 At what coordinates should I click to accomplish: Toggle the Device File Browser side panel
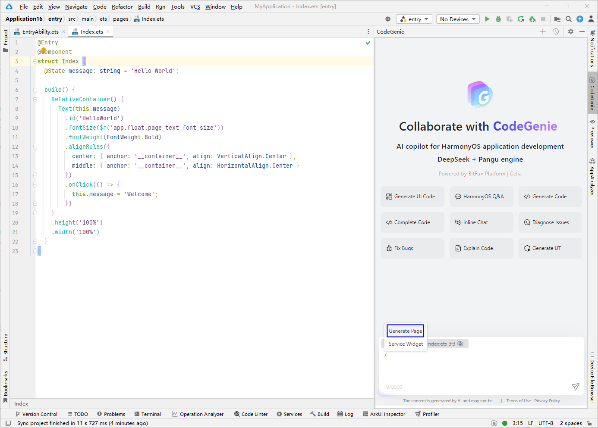(x=592, y=378)
